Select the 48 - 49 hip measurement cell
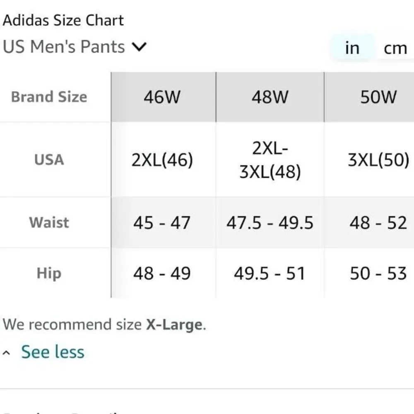Screen dimensions: 414x414 [163, 273]
